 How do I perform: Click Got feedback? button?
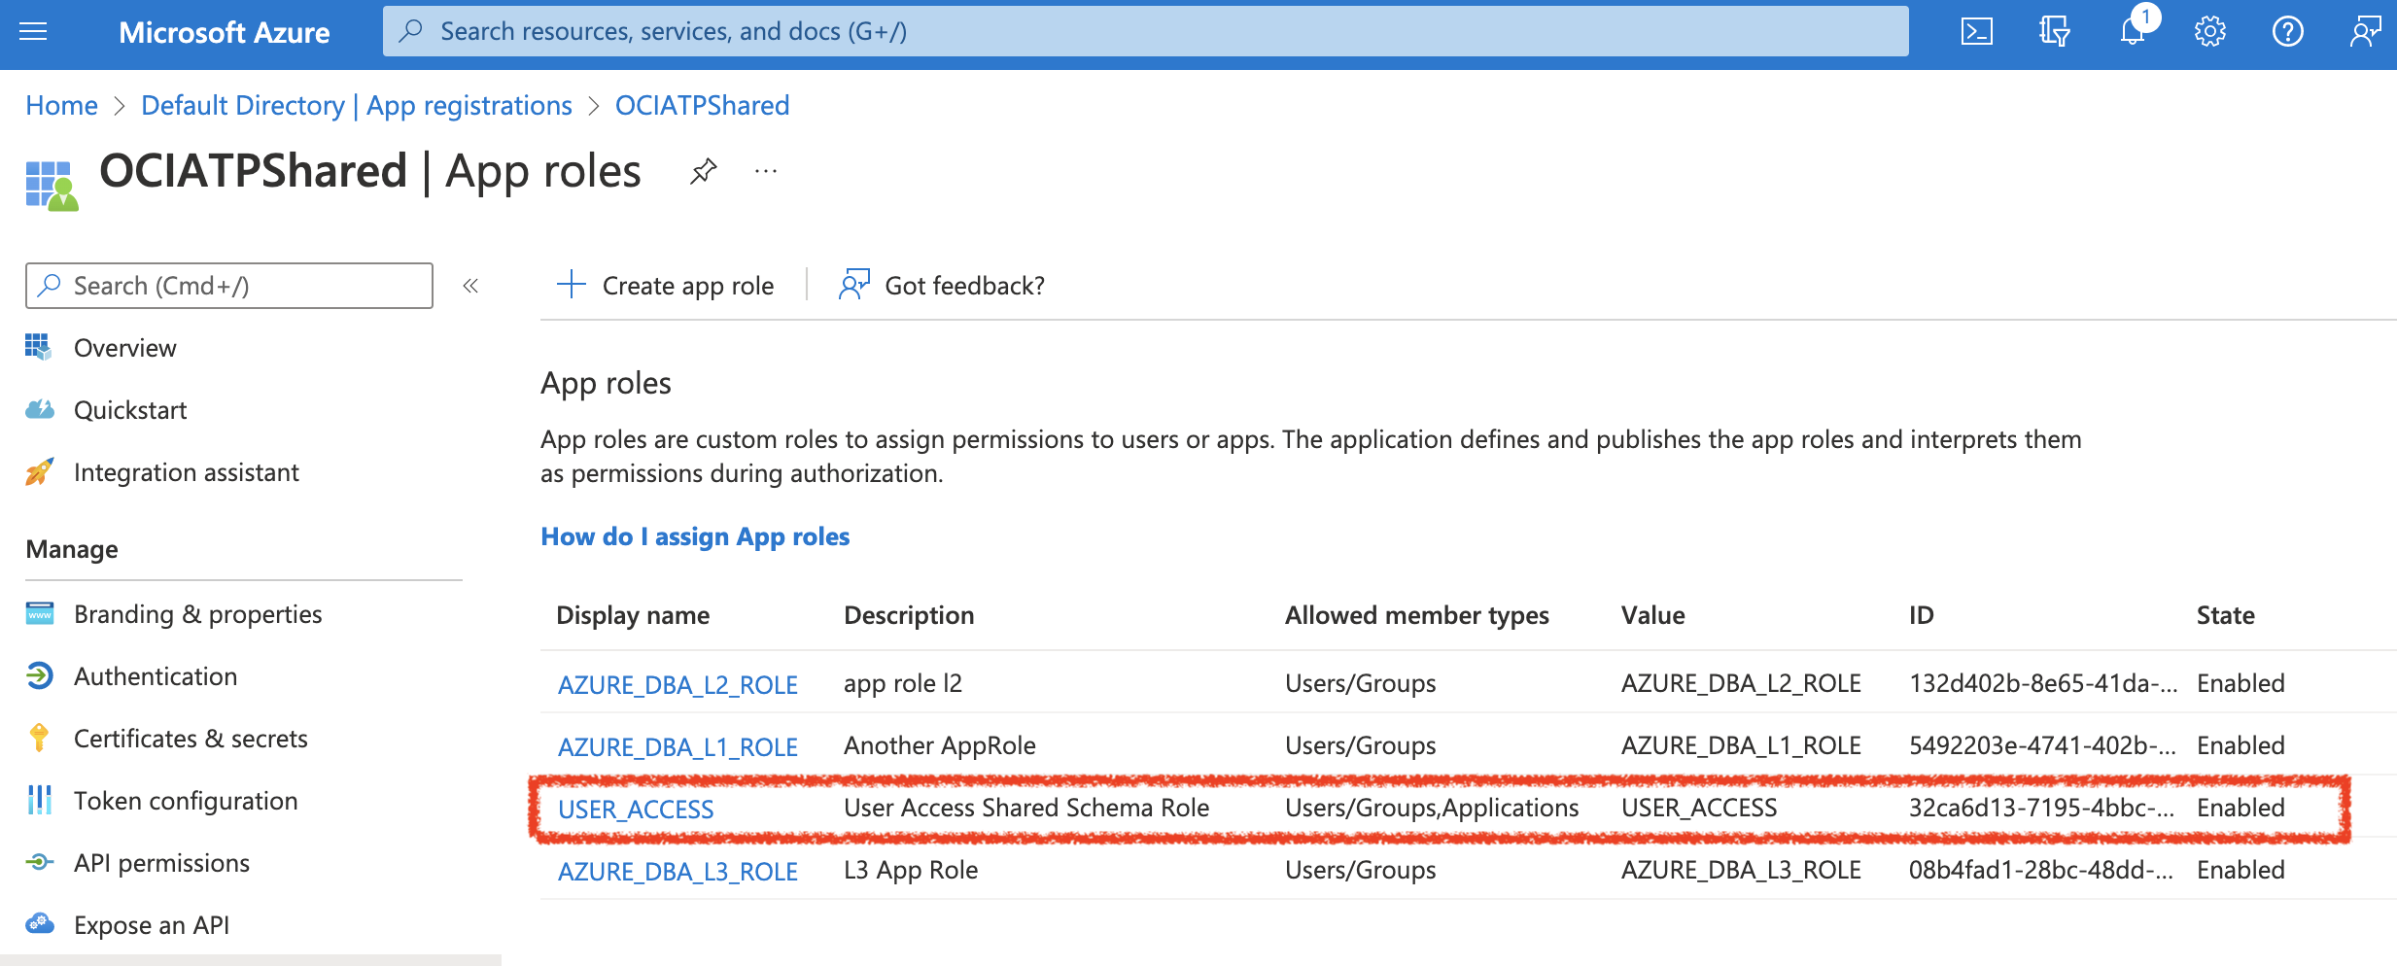(x=943, y=286)
